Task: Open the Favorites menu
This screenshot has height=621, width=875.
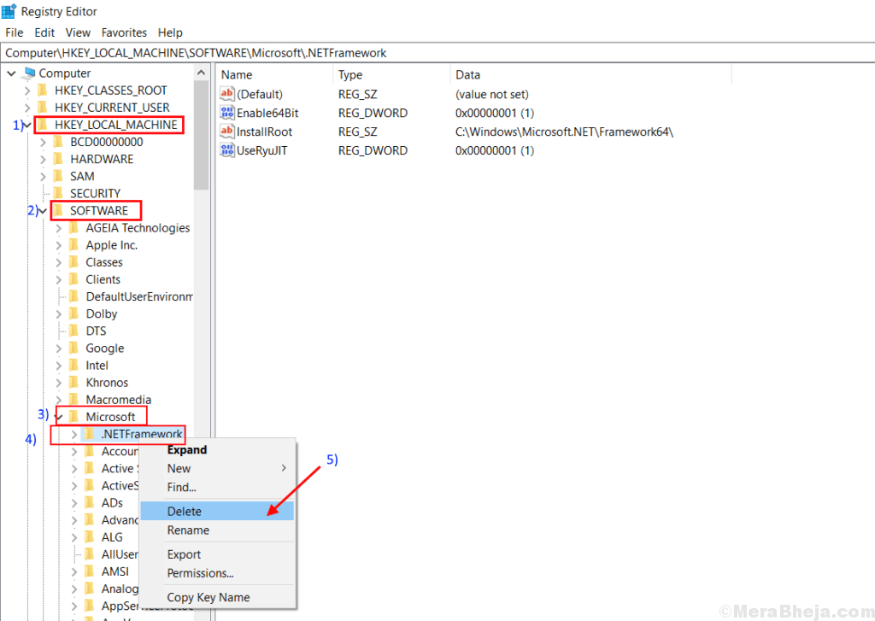Action: [124, 32]
